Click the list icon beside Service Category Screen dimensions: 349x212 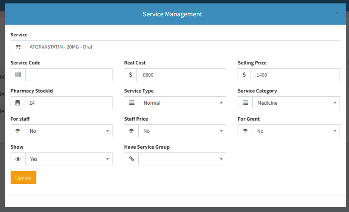[245, 103]
